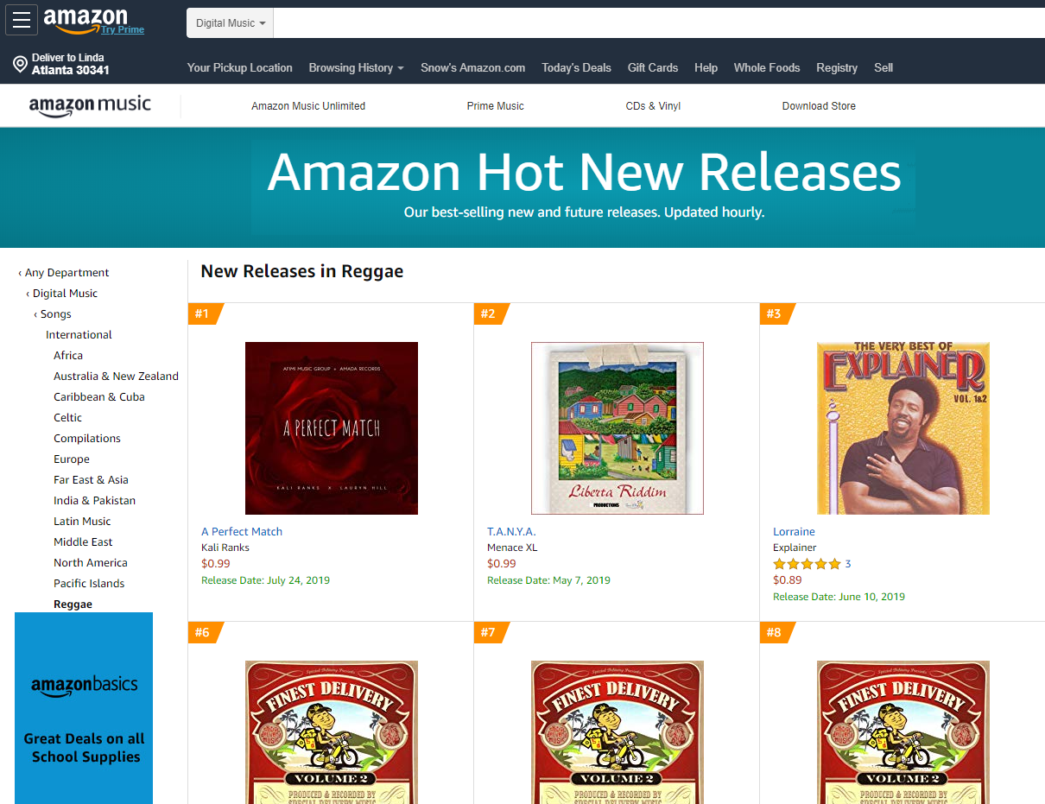Click the location pin icon
The height and width of the screenshot is (804, 1045).
(x=20, y=64)
